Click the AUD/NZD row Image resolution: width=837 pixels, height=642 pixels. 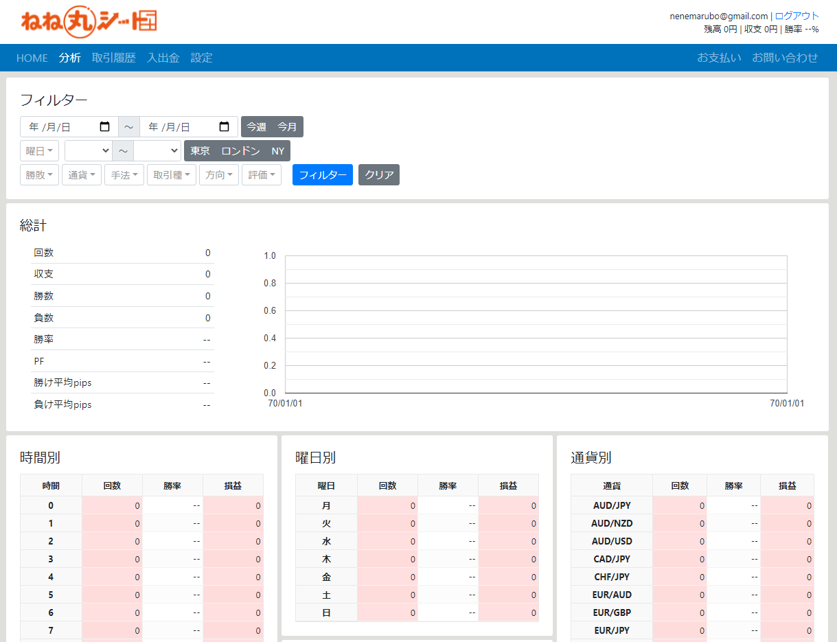(692, 523)
